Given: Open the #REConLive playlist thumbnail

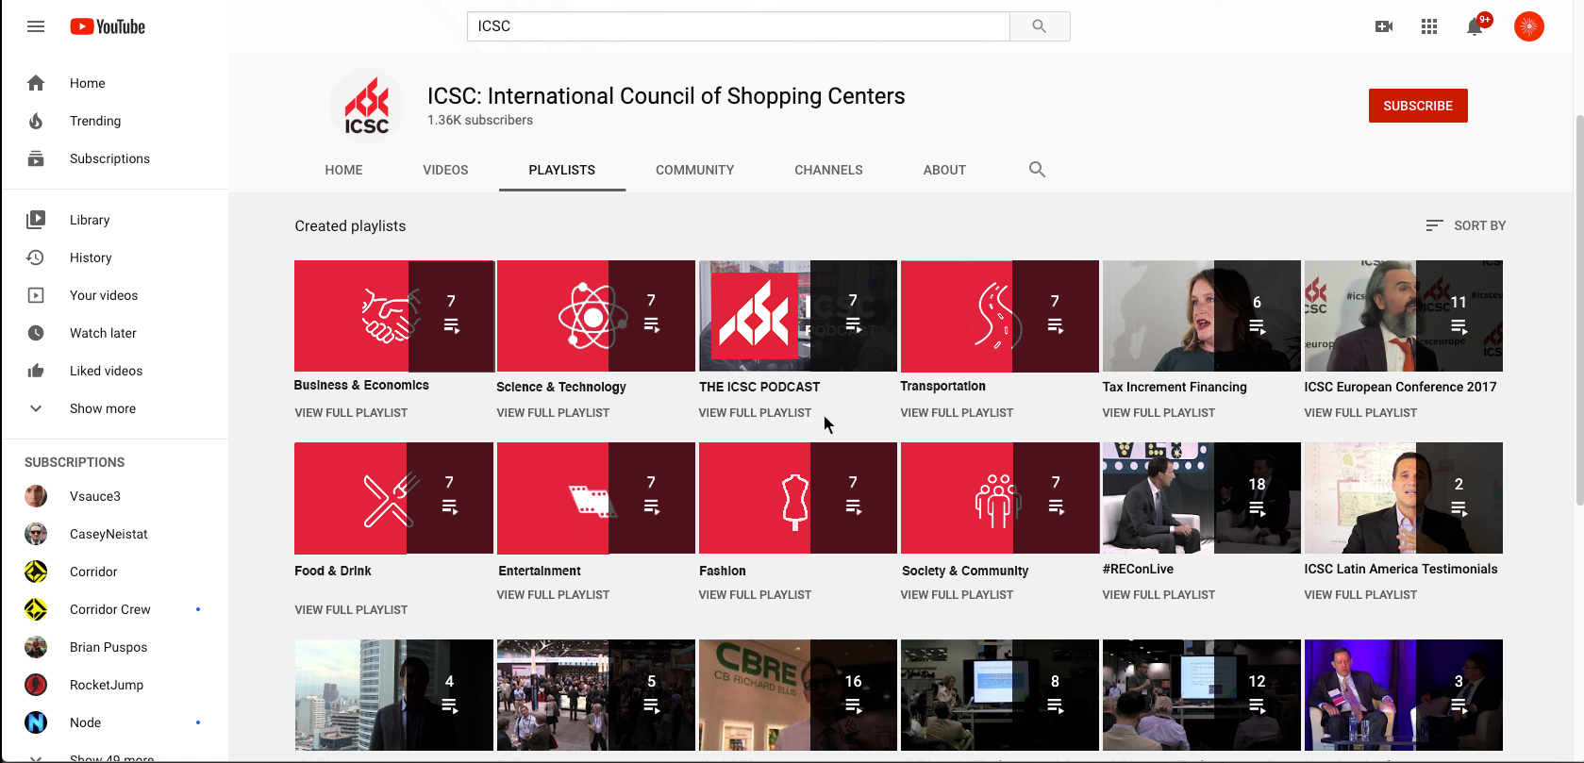Looking at the screenshot, I should (1202, 498).
